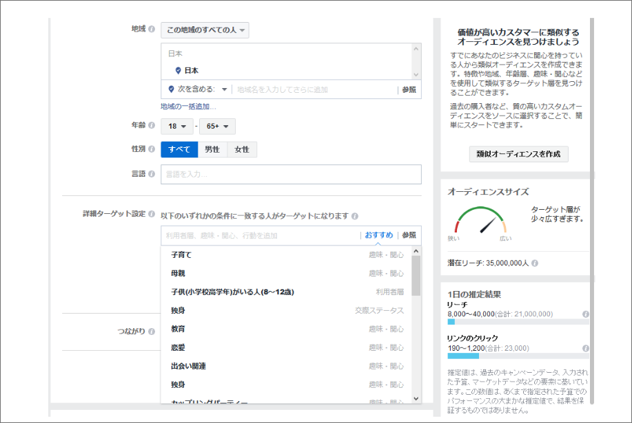Click info icon next to 潜在リーチ value
Image resolution: width=632 pixels, height=423 pixels.
pyautogui.click(x=535, y=263)
